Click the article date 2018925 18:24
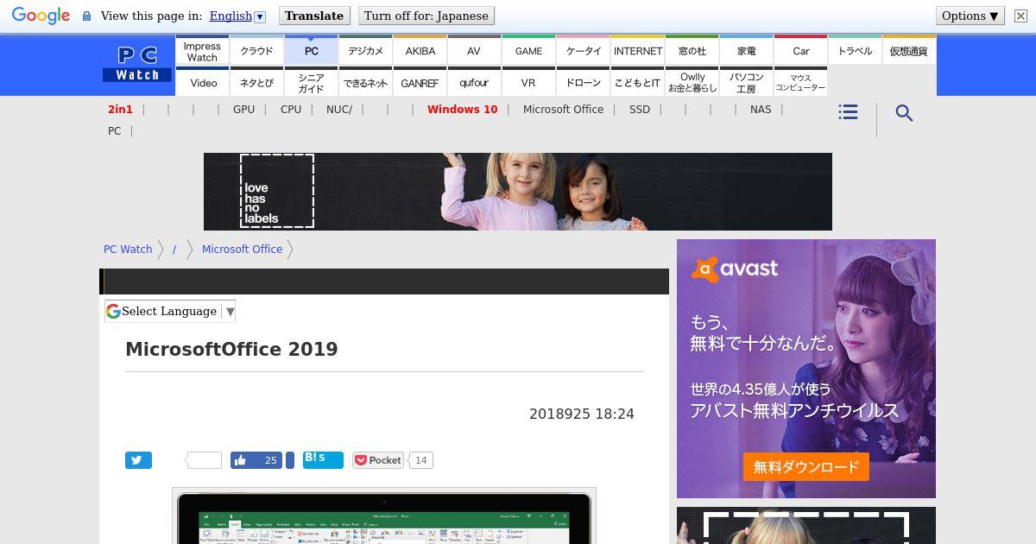 click(582, 414)
